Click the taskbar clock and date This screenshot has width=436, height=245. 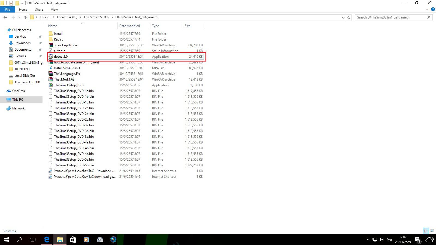coord(403,240)
